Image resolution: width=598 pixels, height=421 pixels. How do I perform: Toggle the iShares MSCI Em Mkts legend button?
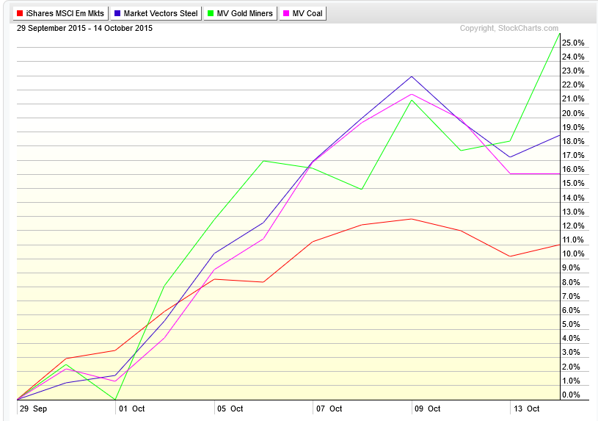[x=61, y=13]
